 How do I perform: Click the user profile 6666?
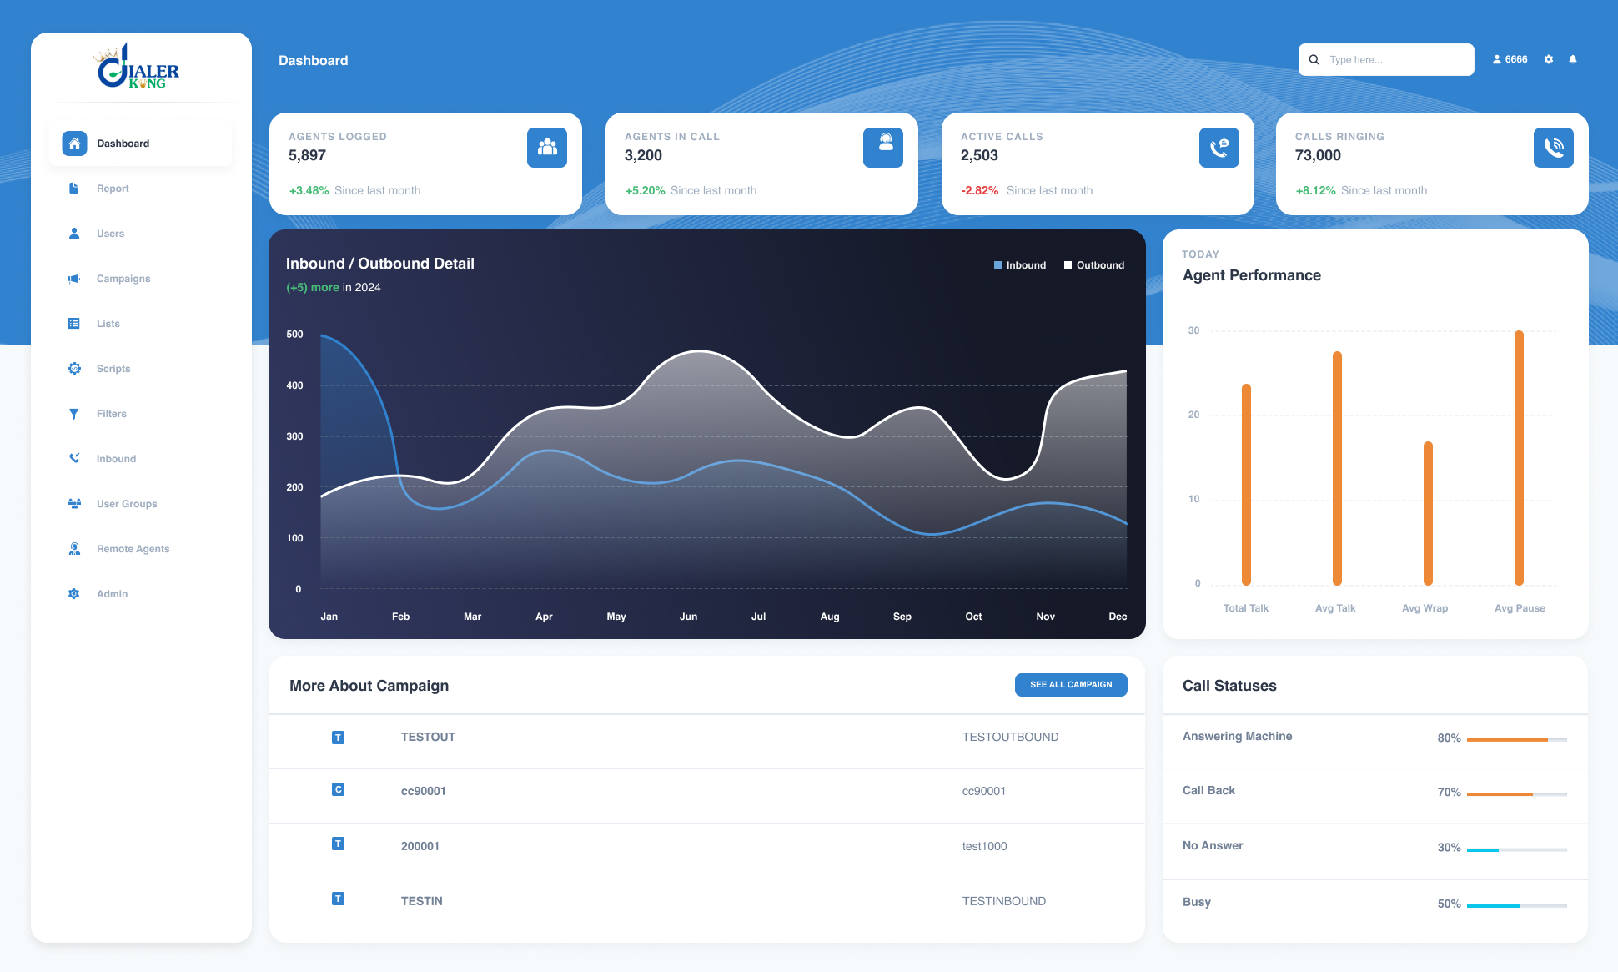click(x=1510, y=59)
